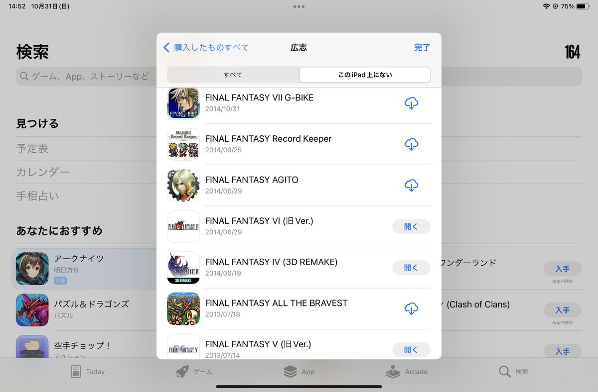Open the 空手チョップ！ app icon
Viewport: 598px width, 392px height.
(32, 346)
